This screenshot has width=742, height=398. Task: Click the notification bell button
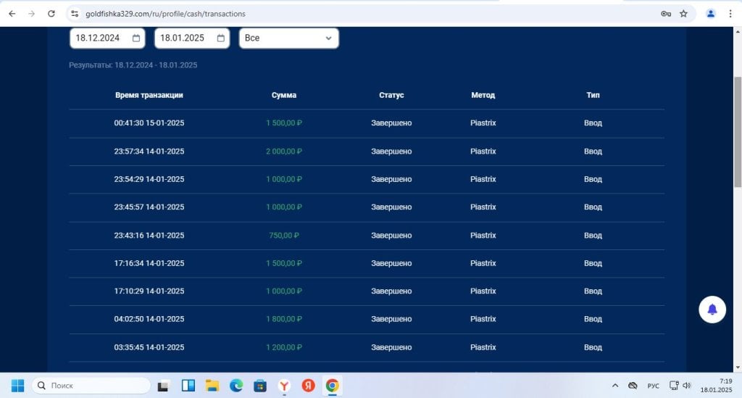712,310
